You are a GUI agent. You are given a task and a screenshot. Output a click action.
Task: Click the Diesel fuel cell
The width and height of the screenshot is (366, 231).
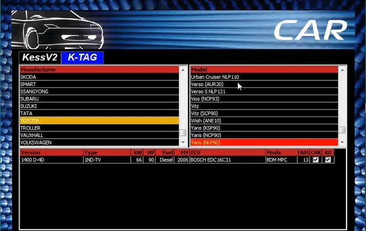(x=165, y=160)
